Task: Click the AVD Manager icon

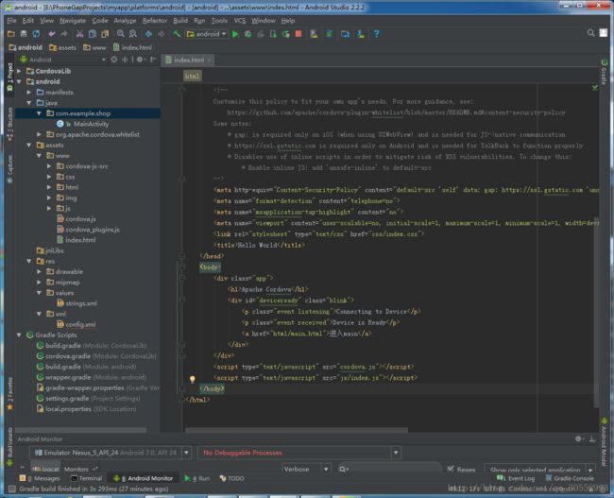Action: pyautogui.click(x=314, y=34)
